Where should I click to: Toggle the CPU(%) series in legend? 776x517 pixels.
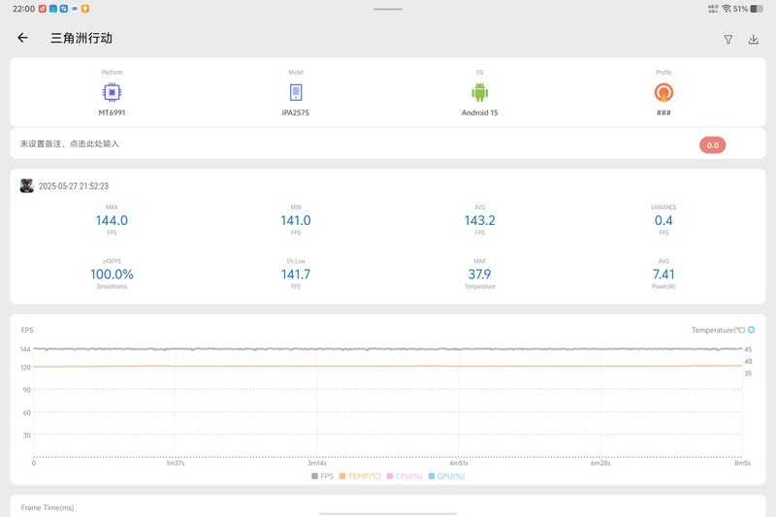[406, 476]
